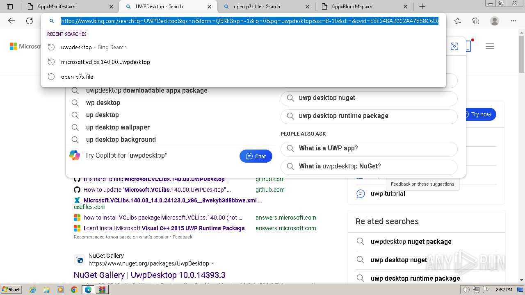Click the Copilot Chat button

pos(256,156)
